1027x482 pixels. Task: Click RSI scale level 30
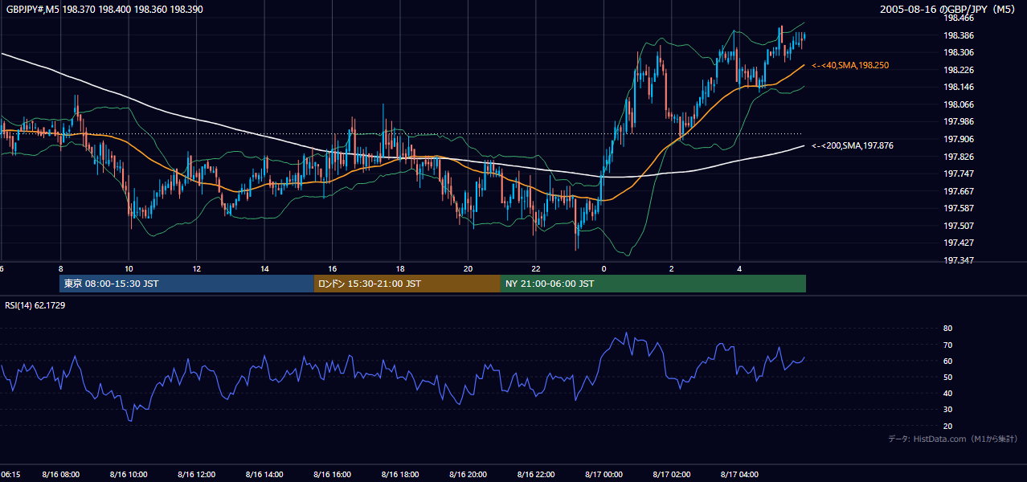[947, 410]
